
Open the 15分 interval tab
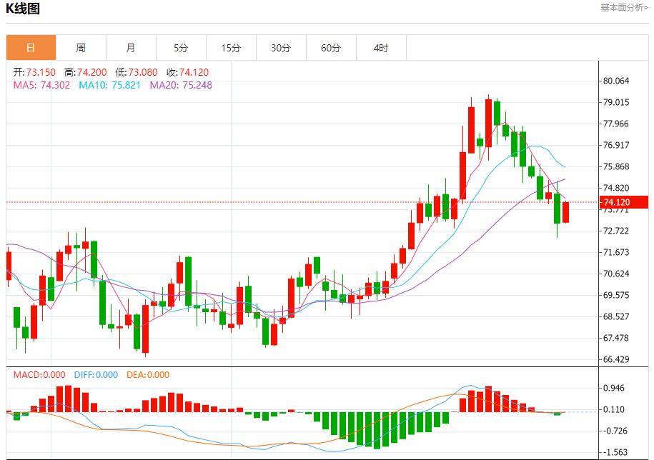pos(231,47)
